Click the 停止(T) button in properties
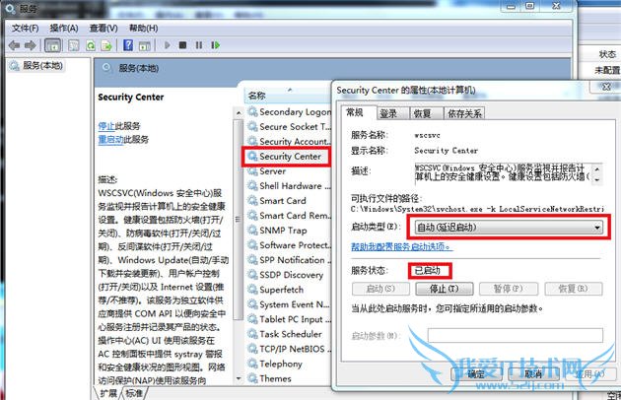 click(445, 289)
